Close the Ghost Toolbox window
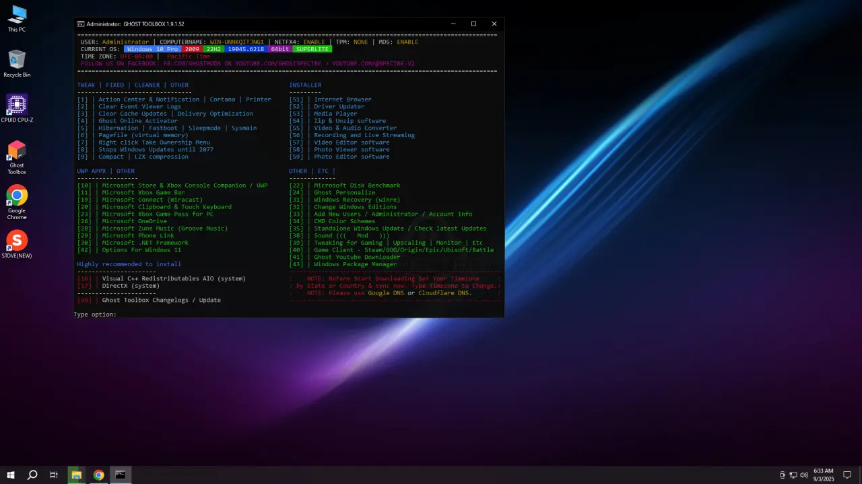 [494, 24]
